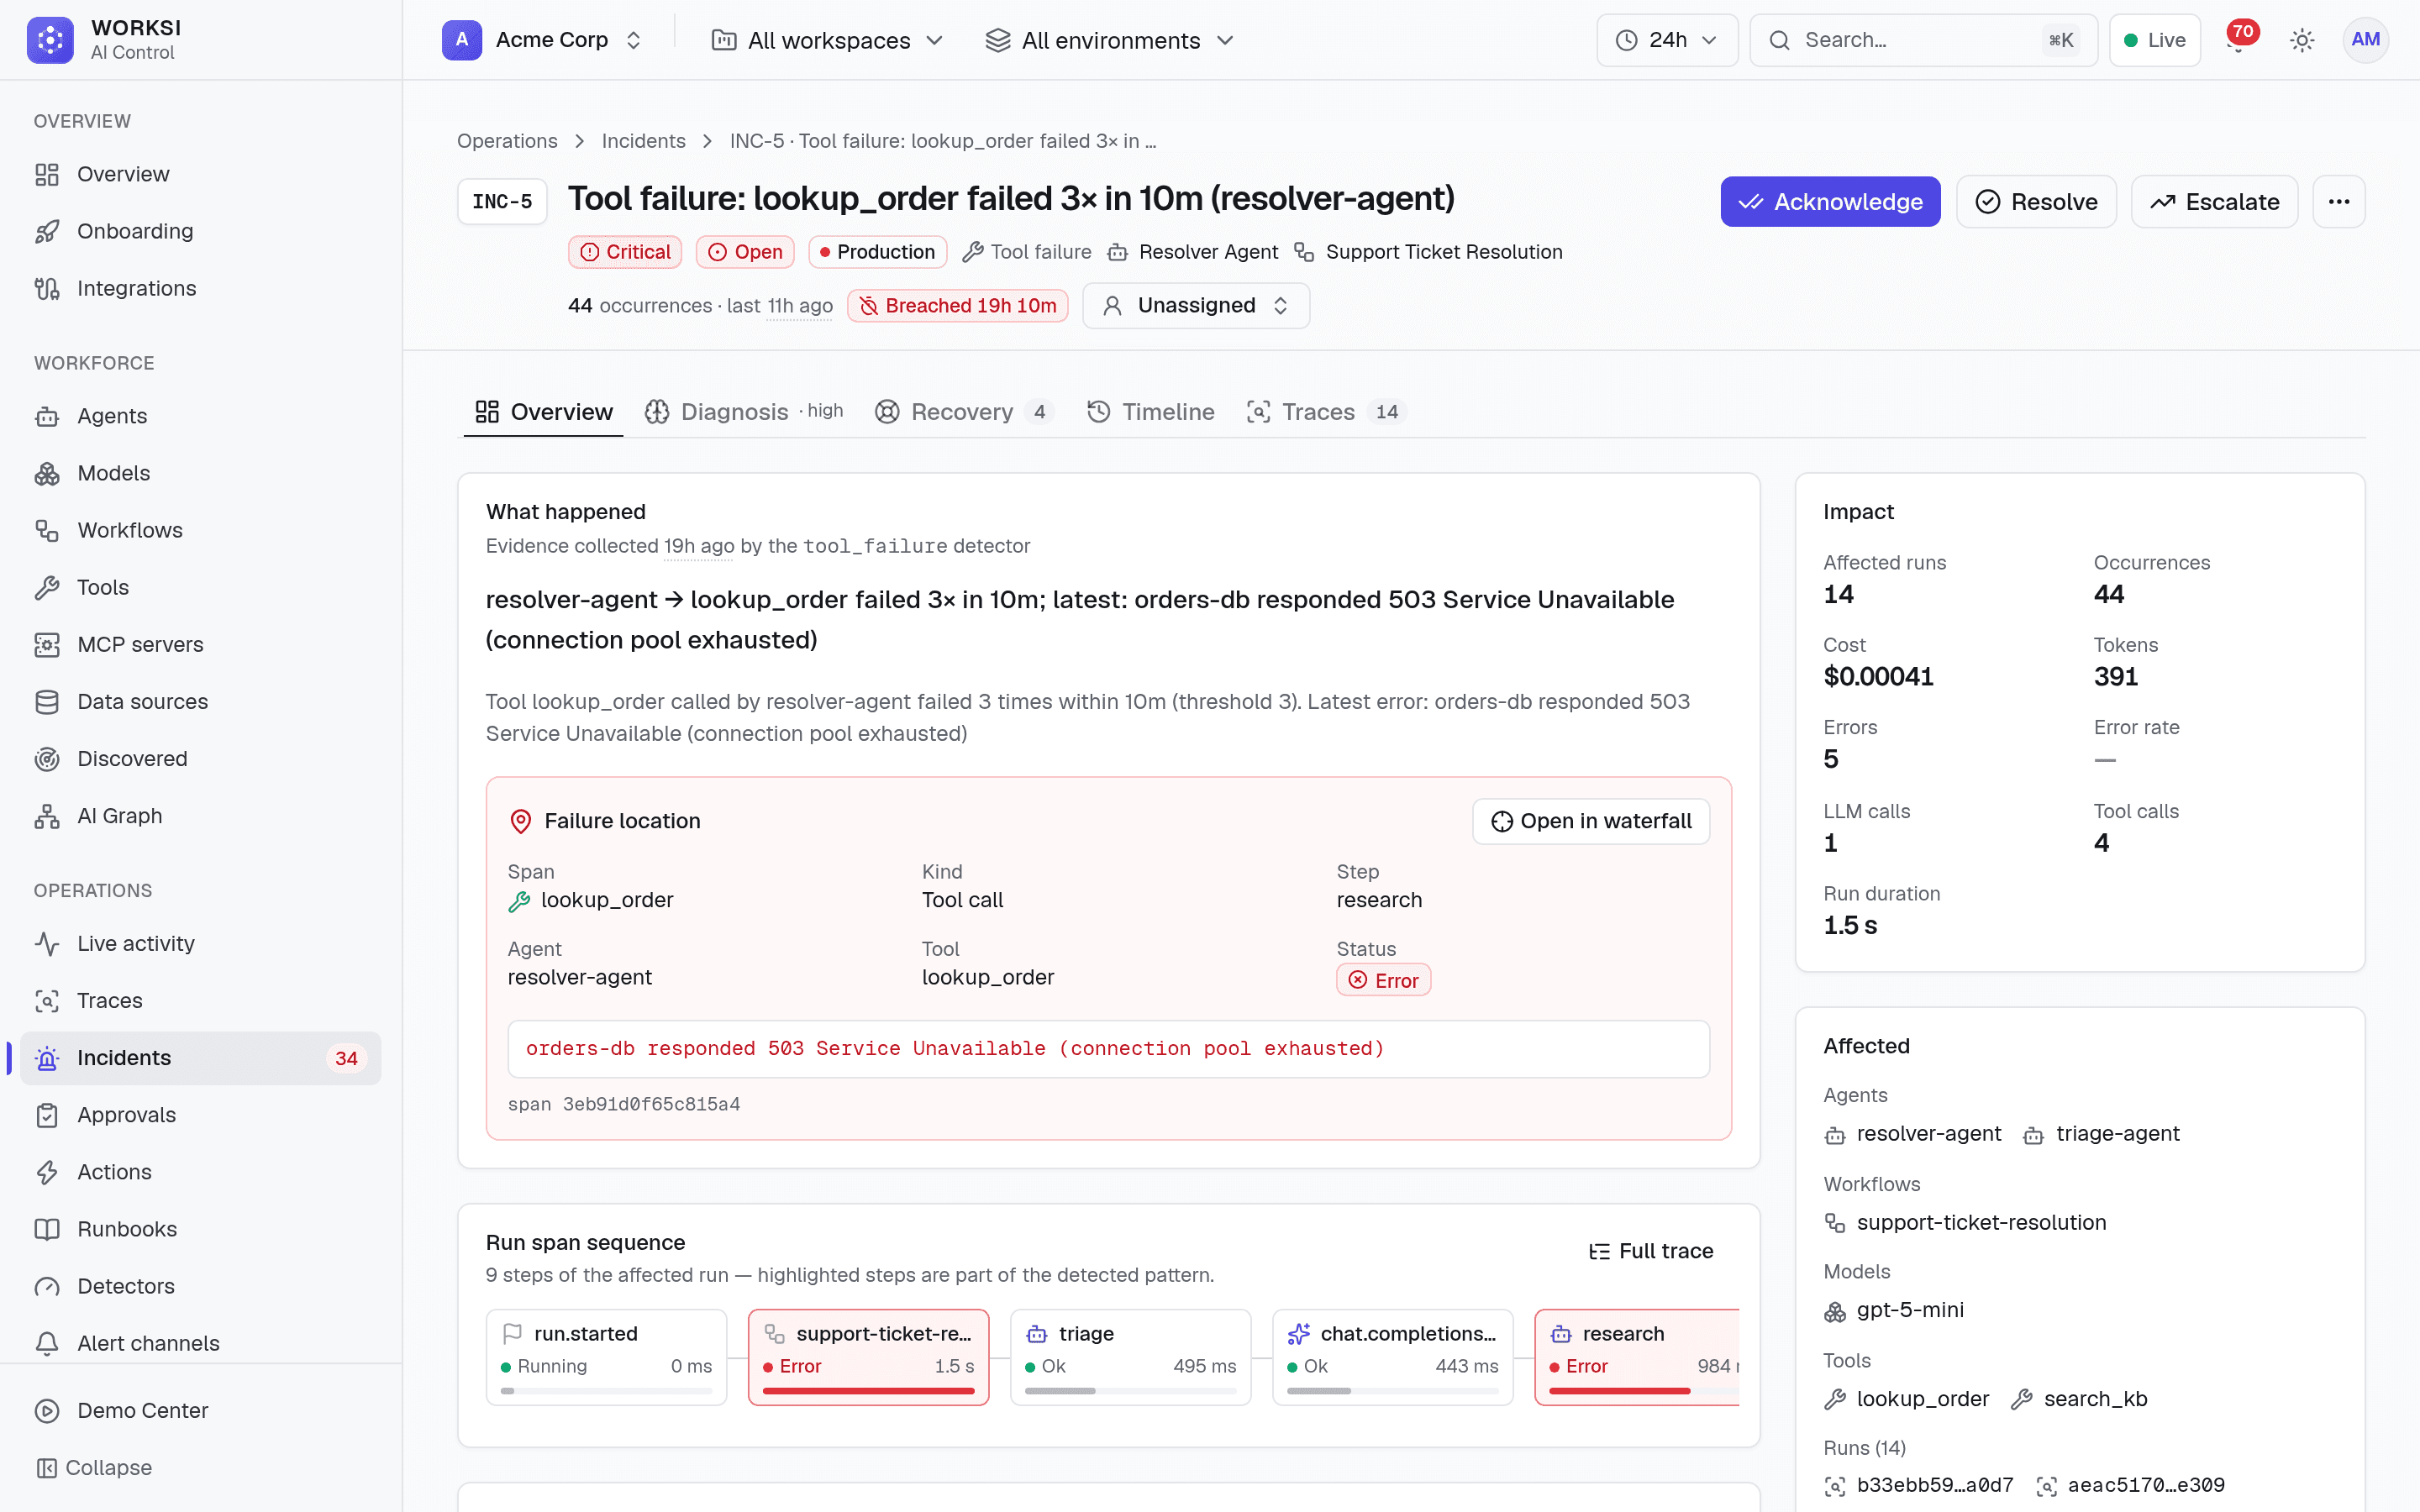Image resolution: width=2420 pixels, height=1512 pixels.
Task: Go to Overview in the sidebar
Action: pyautogui.click(x=201, y=174)
